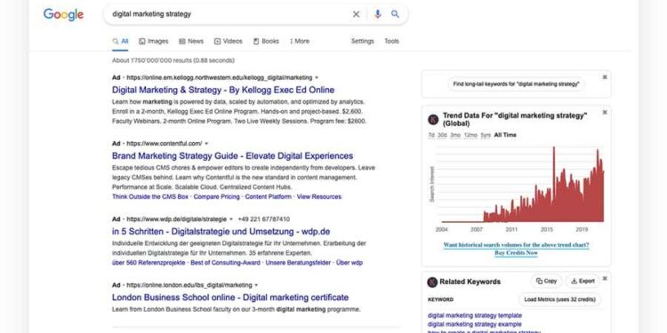Screen dimensions: 667x333
Task: Select 3mo trend range
Action: click(455, 135)
